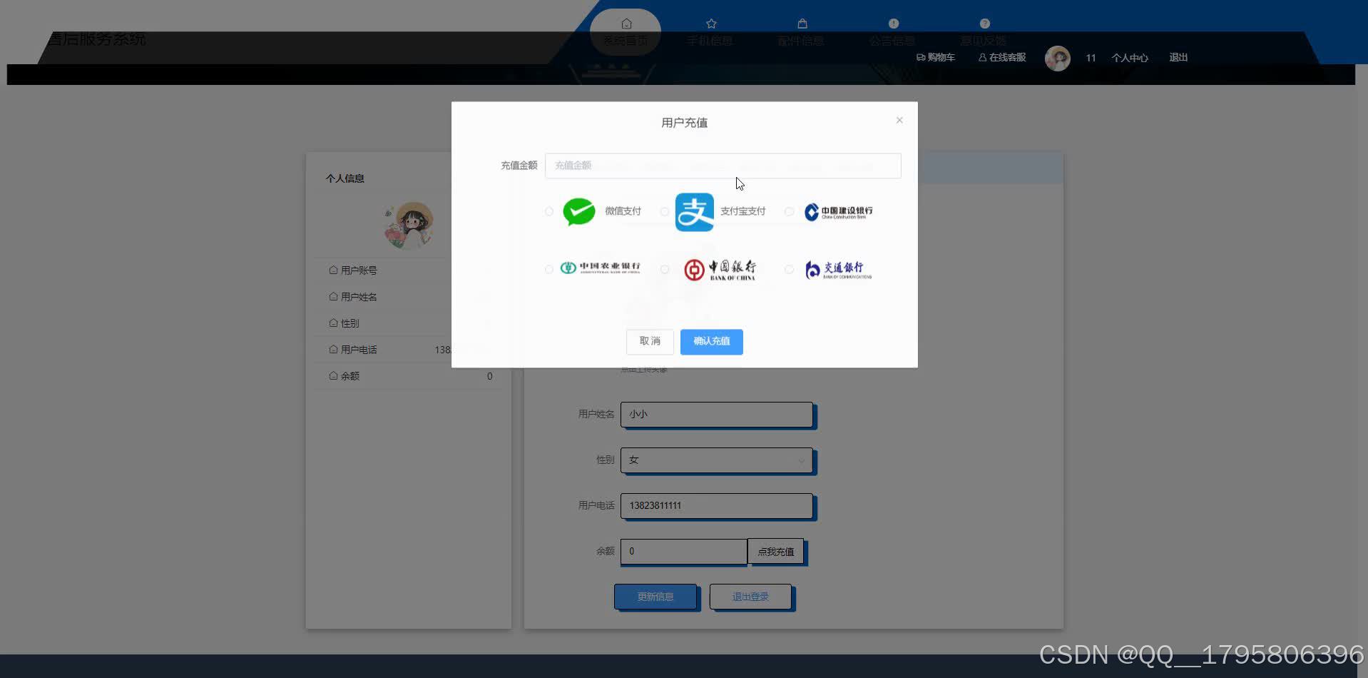The width and height of the screenshot is (1368, 678).
Task: Click the Alipay blue logo
Action: coord(695,212)
